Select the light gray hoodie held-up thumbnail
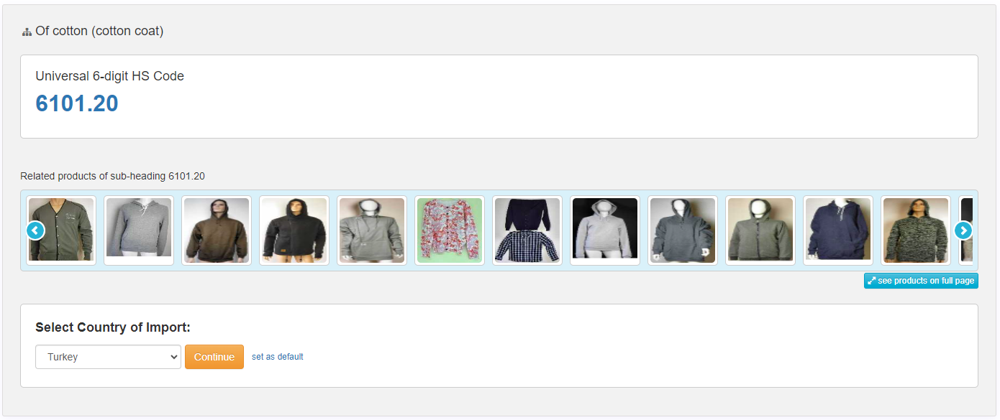The height and width of the screenshot is (420, 1000). click(139, 230)
